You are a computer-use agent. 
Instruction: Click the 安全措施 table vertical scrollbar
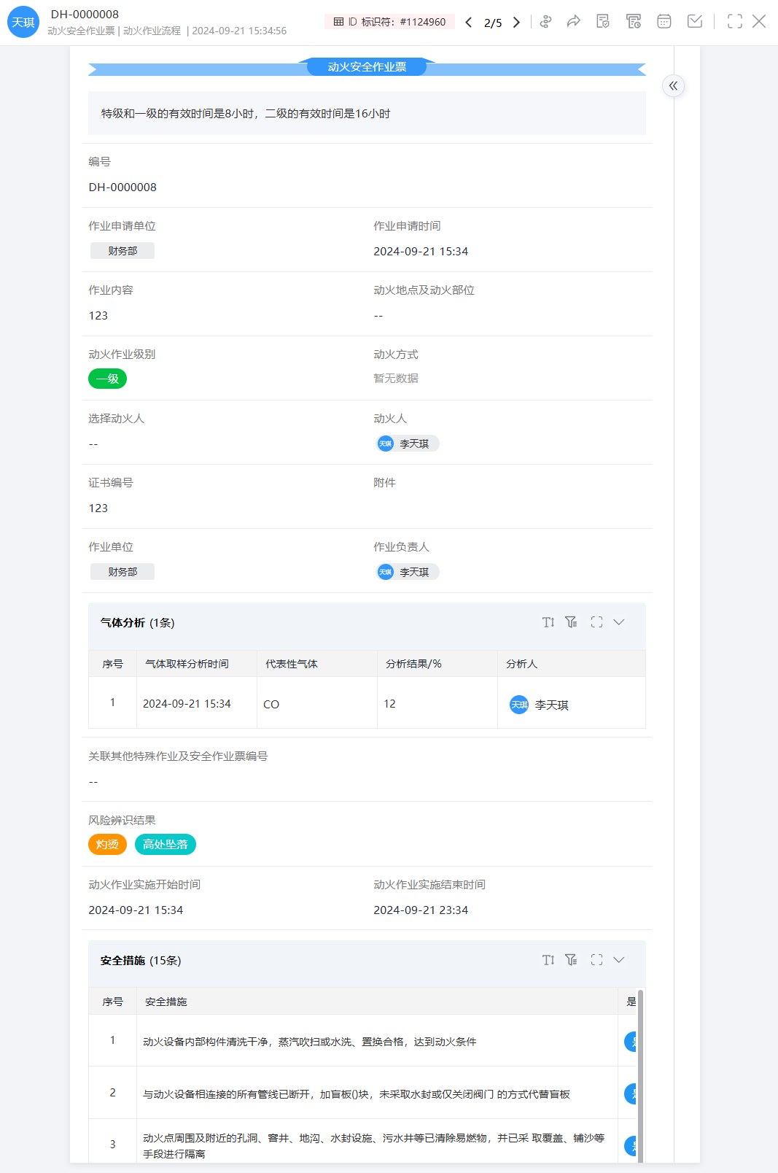point(640,1072)
